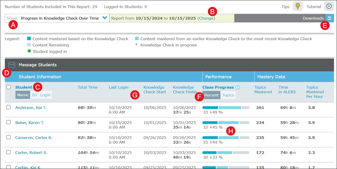337x169 pixels.
Task: Tick the checkbox next to Cameron, Carlos K.
Action: [9, 138]
